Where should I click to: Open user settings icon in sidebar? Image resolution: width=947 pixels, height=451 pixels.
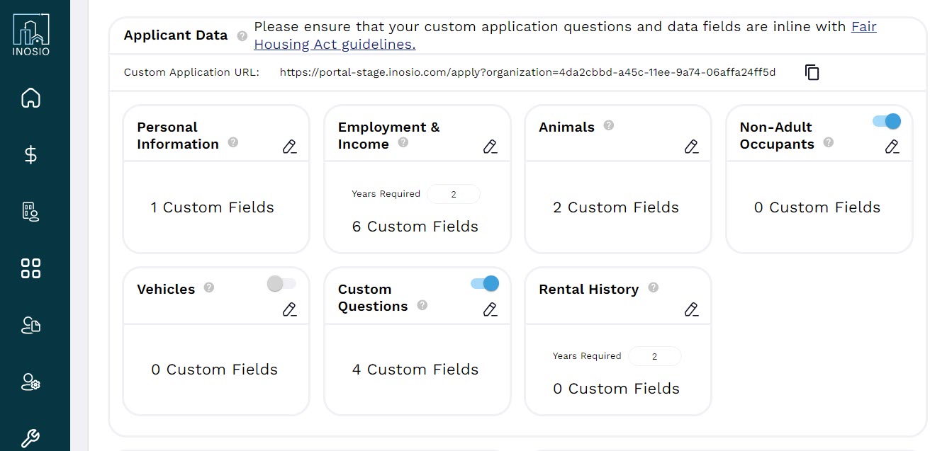(30, 382)
